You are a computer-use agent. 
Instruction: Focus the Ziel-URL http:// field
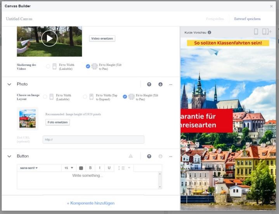(94, 140)
